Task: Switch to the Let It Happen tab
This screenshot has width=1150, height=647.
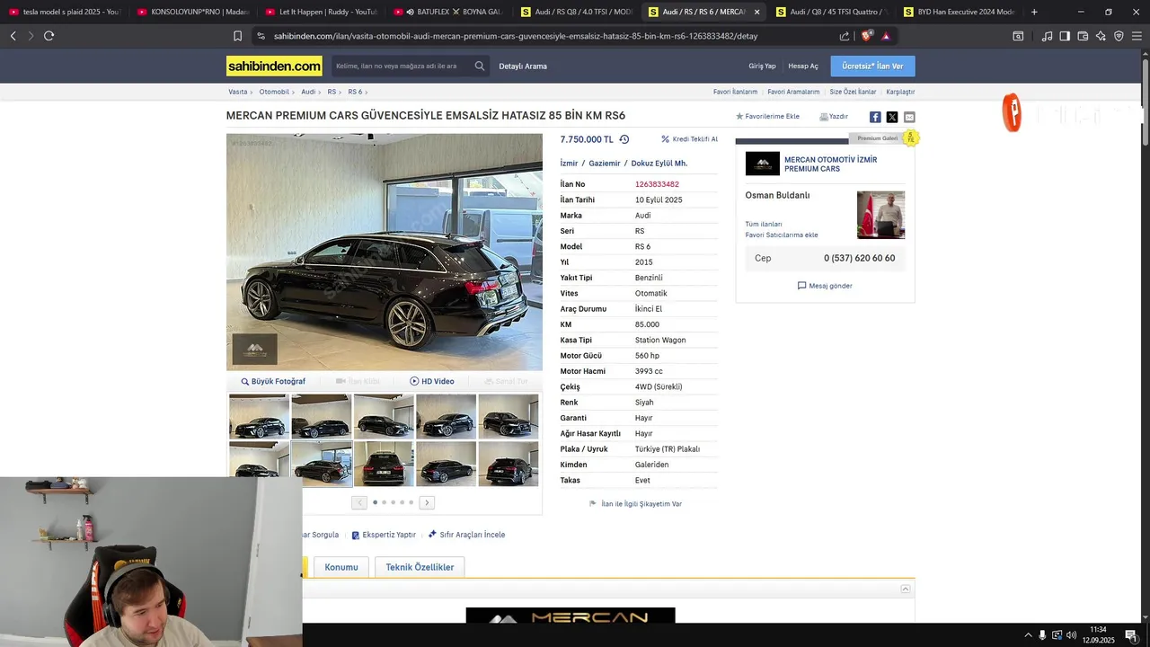Action: 321,12
